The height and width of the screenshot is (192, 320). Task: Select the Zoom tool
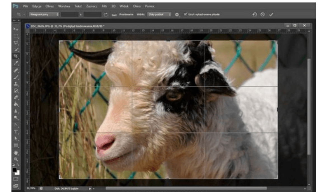tap(16, 159)
